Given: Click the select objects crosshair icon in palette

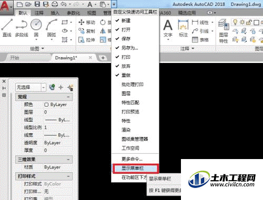Looking at the screenshot, I should point(61,87).
